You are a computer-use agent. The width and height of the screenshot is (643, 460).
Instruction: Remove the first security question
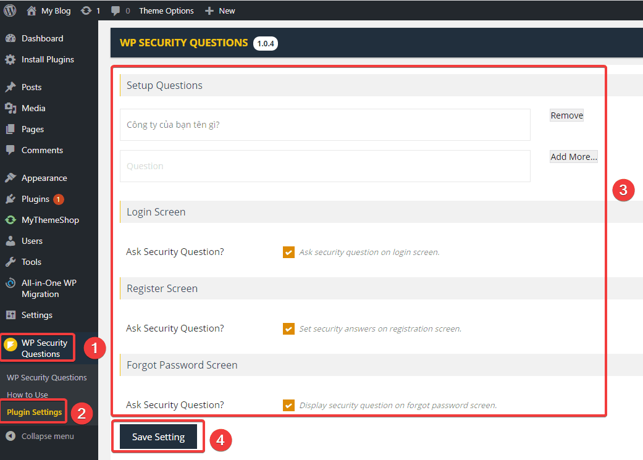point(566,115)
